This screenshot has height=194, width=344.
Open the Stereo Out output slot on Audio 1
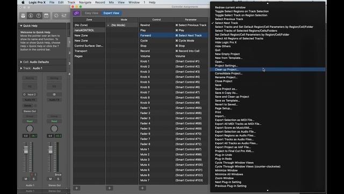(x=30, y=111)
